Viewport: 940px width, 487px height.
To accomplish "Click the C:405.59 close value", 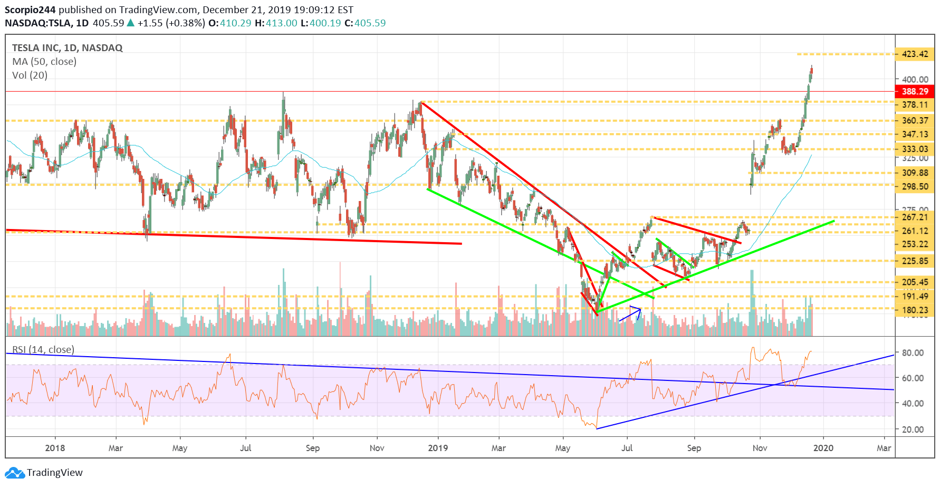I will pyautogui.click(x=365, y=23).
